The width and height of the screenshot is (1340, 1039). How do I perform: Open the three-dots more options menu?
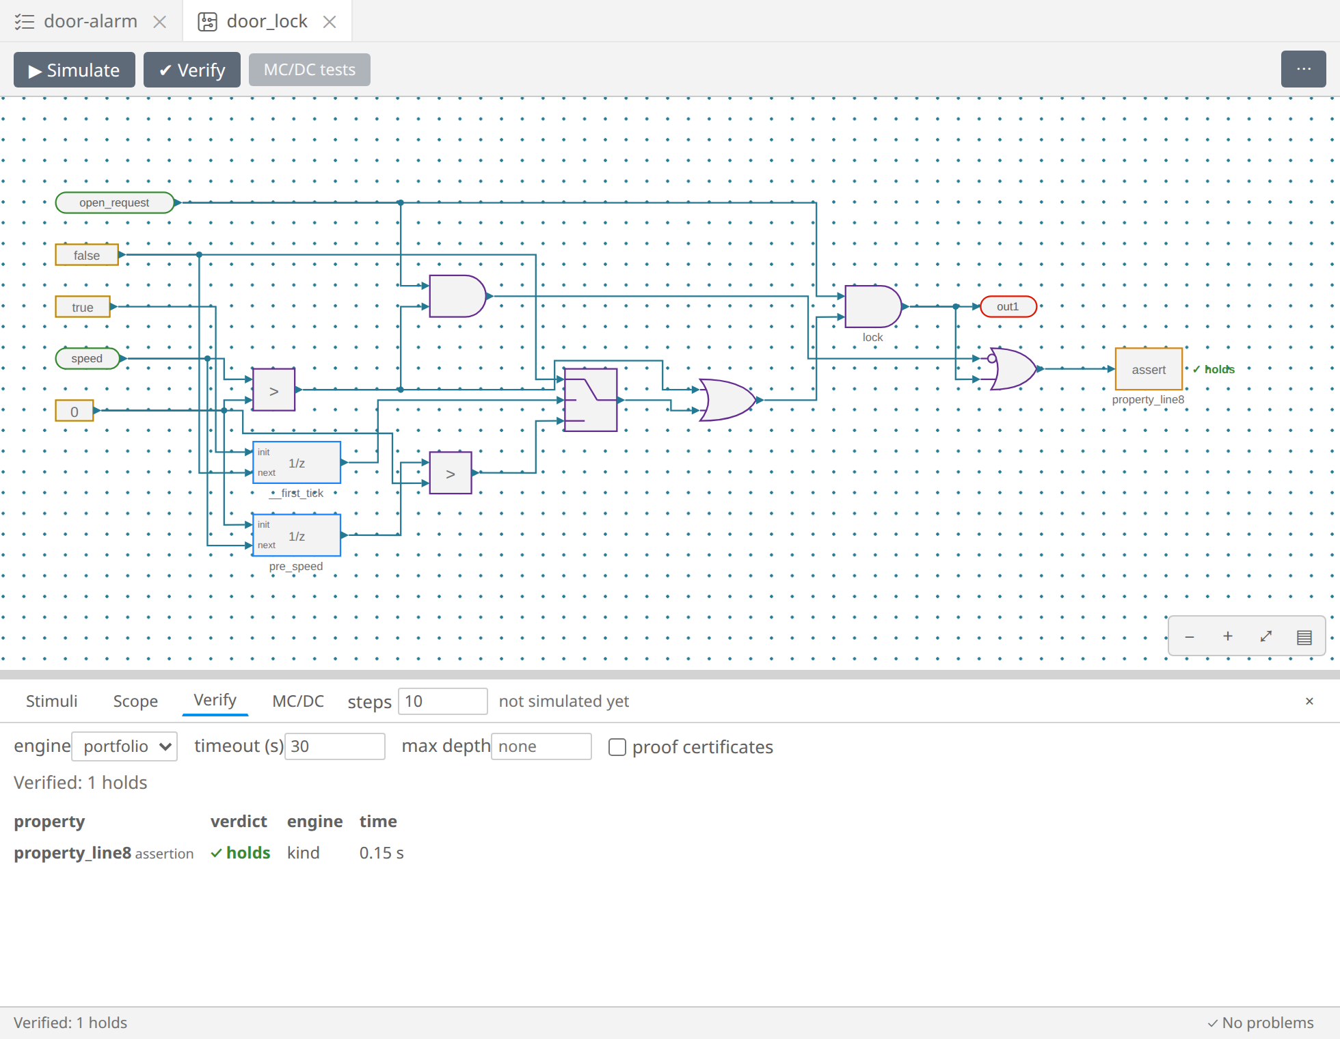1304,69
